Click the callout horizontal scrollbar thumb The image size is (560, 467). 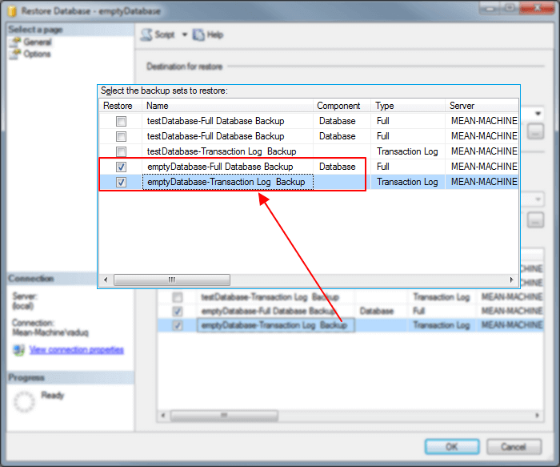pyautogui.click(x=172, y=280)
